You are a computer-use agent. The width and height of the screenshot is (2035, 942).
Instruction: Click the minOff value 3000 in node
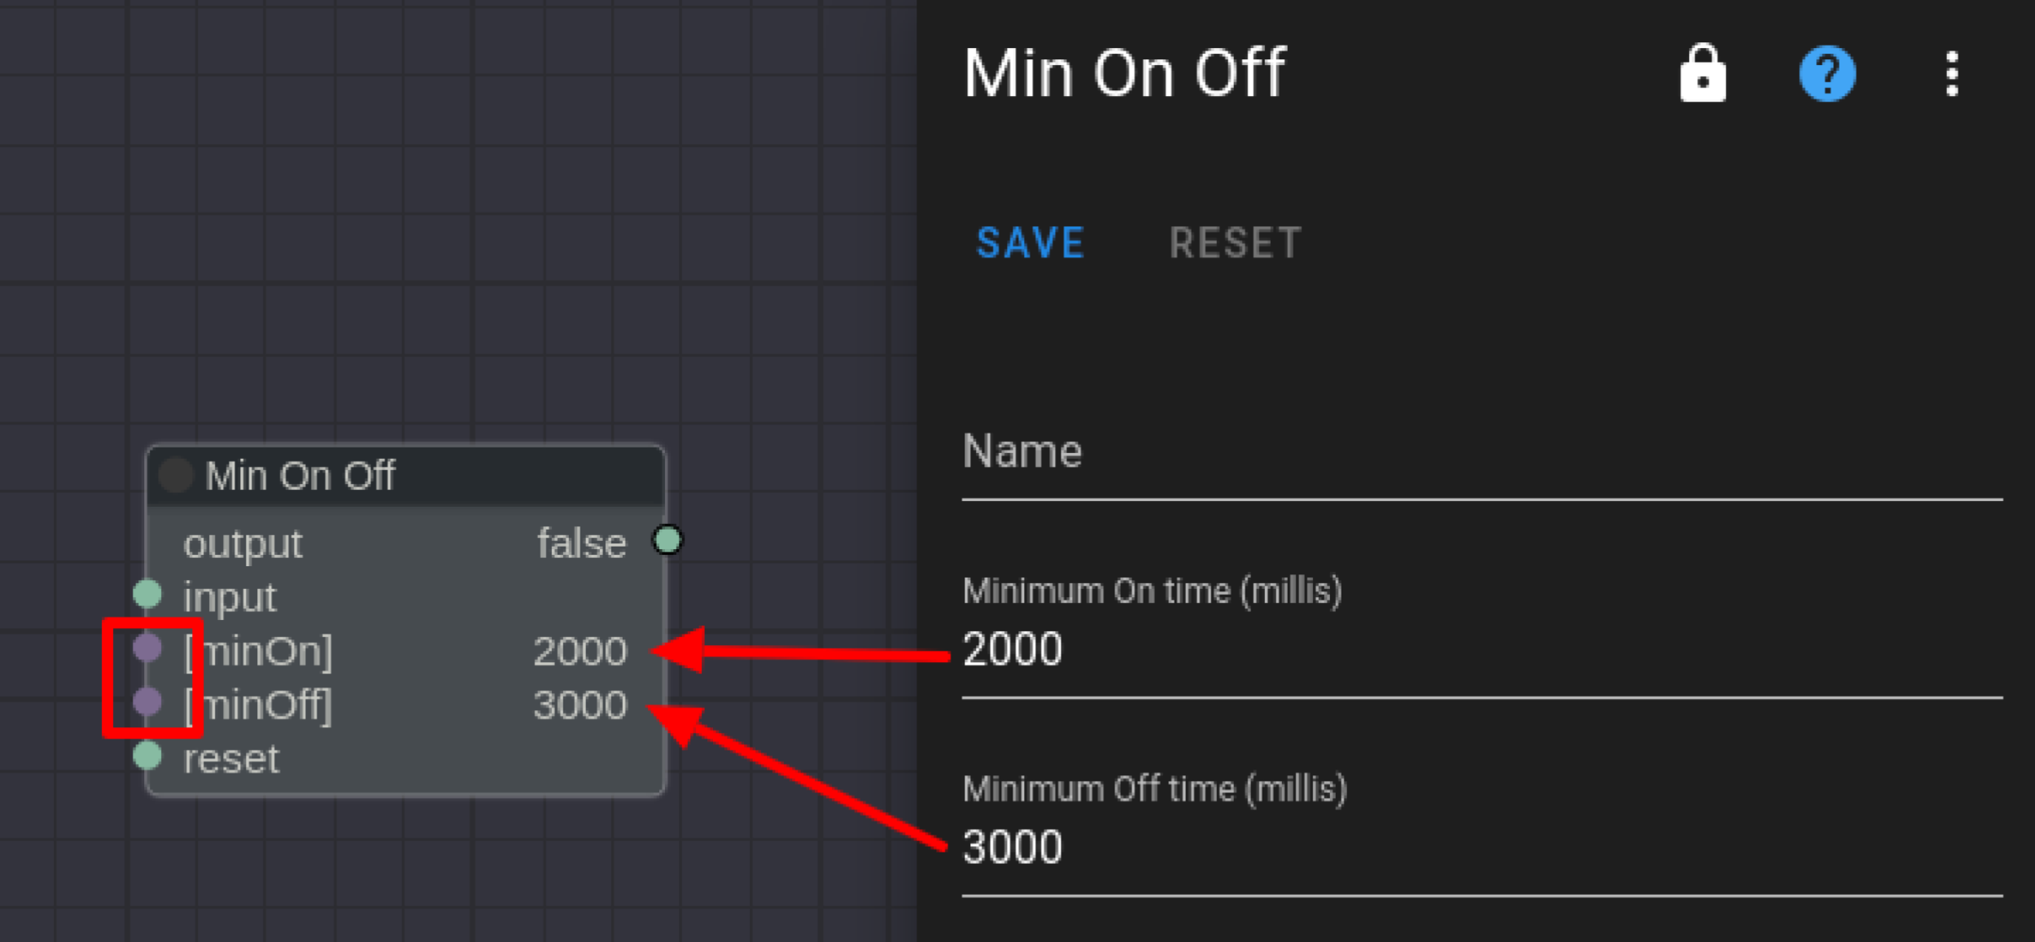(580, 705)
